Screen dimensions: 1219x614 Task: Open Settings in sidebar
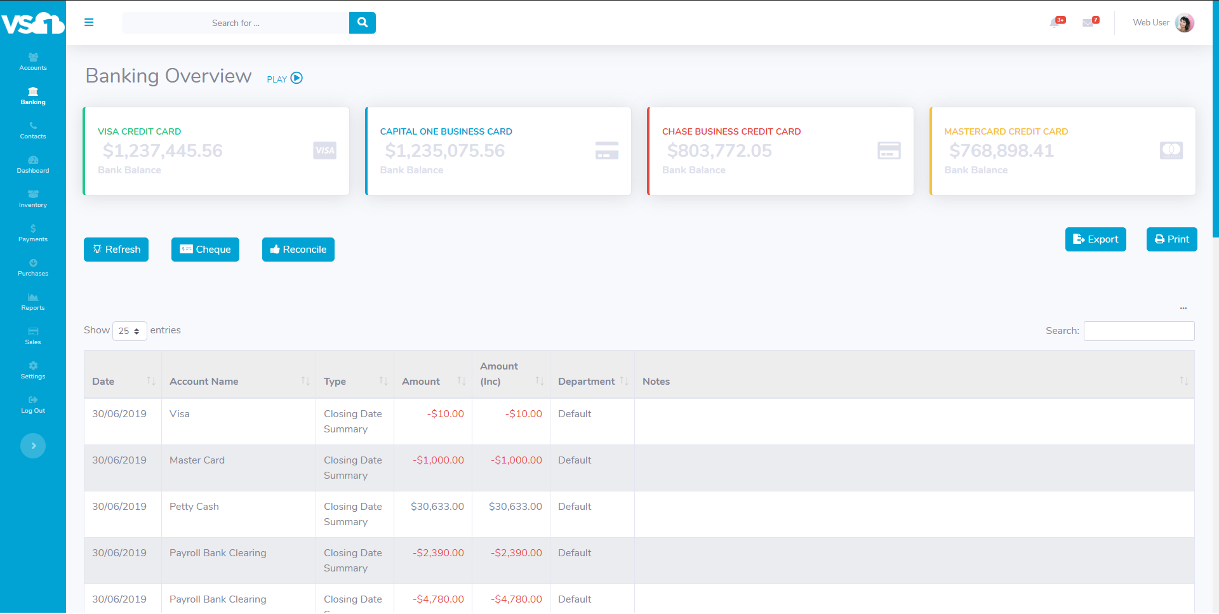(x=33, y=370)
